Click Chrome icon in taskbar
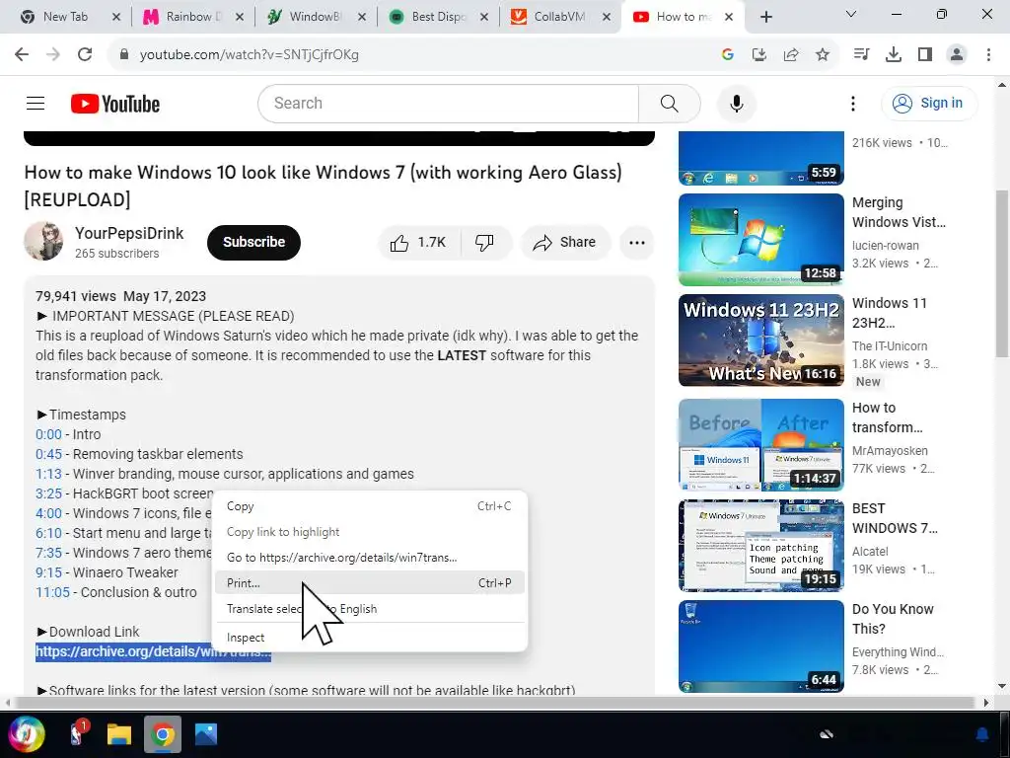The width and height of the screenshot is (1010, 758). tap(163, 734)
